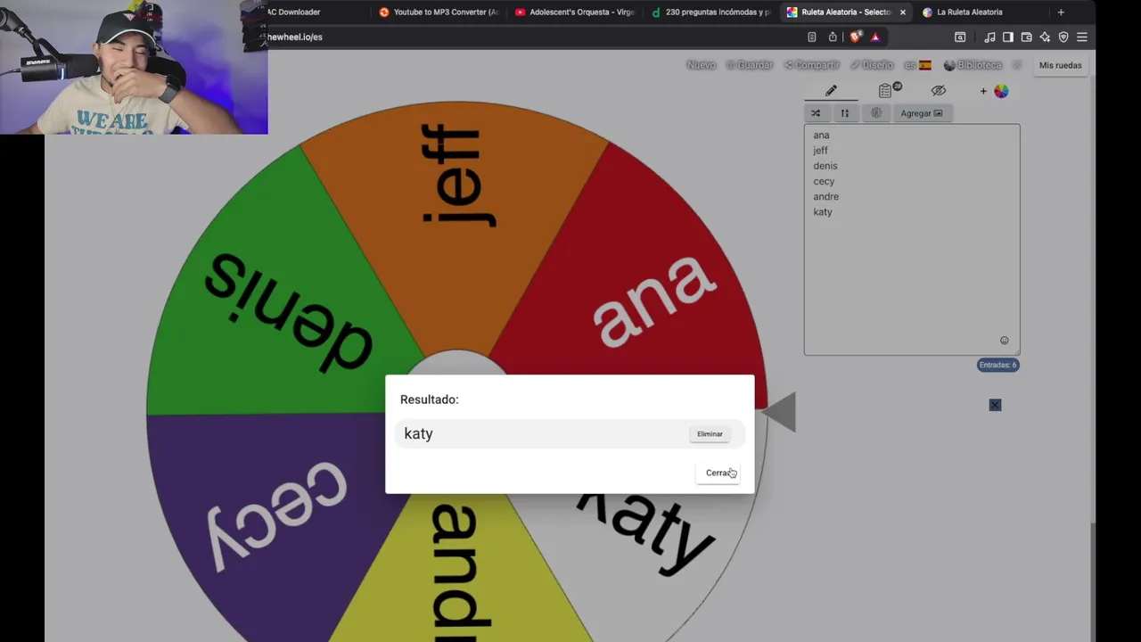The width and height of the screenshot is (1141, 642).
Task: Open reader mode icon in address bar
Action: click(811, 37)
